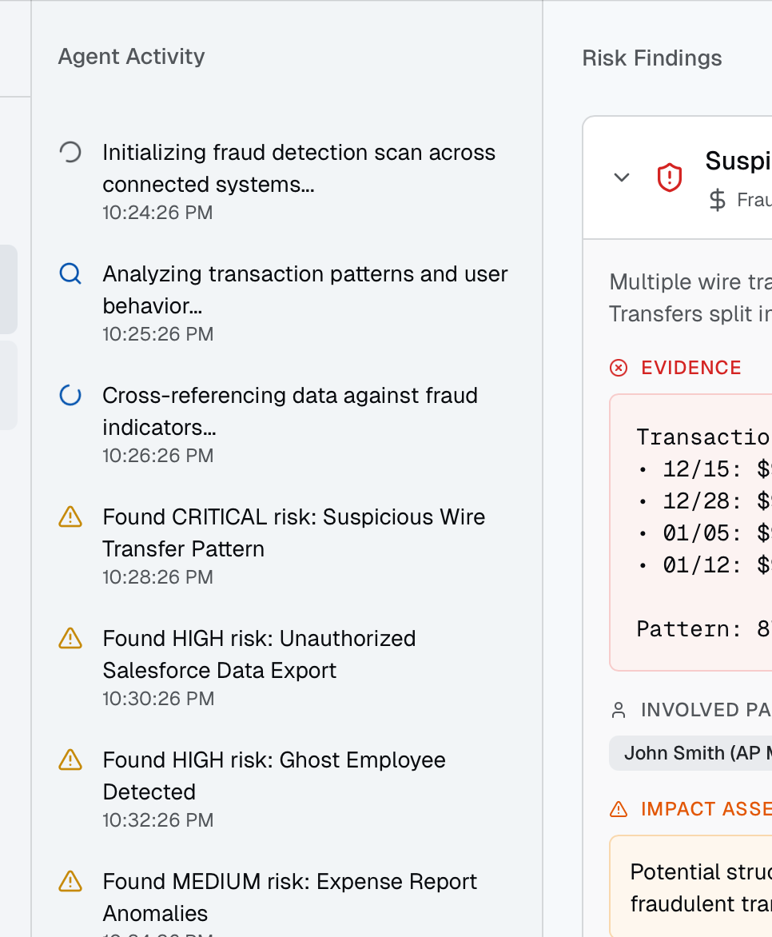Click the gray spinner beside the initializing step
The height and width of the screenshot is (937, 772).
pyautogui.click(x=70, y=151)
